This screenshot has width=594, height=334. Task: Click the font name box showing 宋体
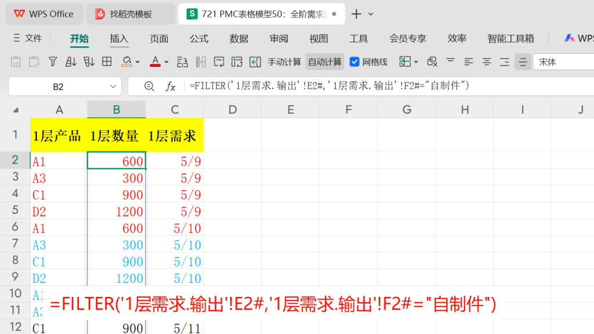pos(564,62)
